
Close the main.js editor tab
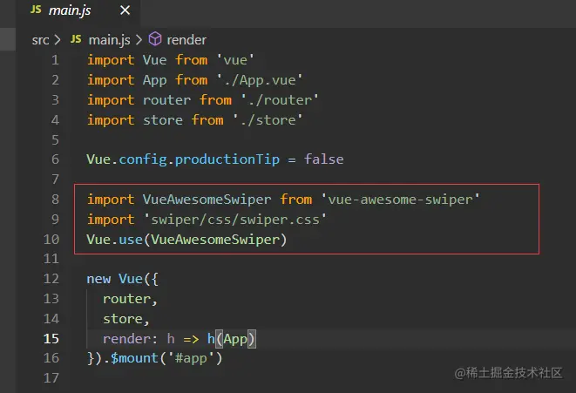[125, 12]
